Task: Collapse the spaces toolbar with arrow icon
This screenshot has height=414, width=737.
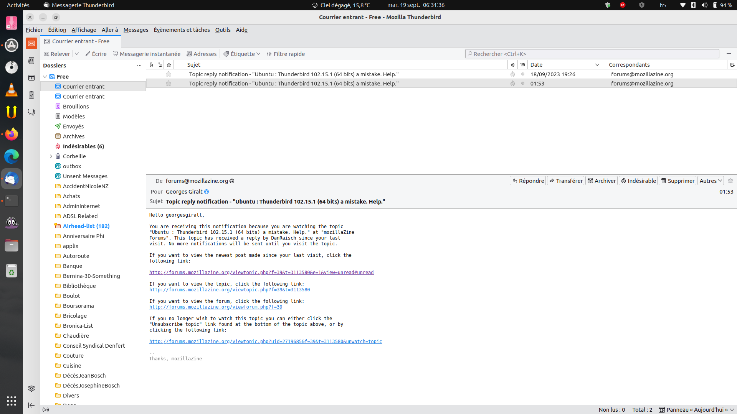Action: click(31, 405)
